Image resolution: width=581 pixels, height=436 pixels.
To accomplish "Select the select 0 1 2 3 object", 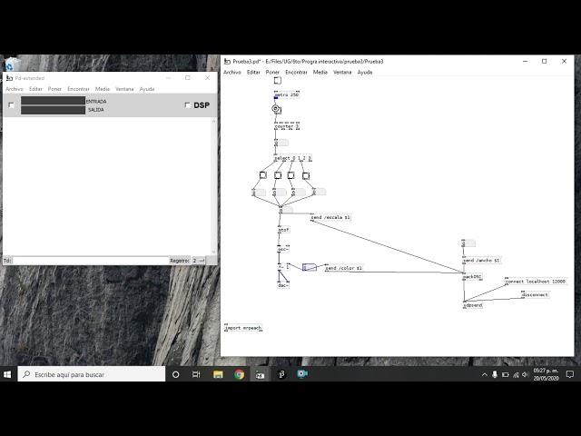I will [x=292, y=158].
